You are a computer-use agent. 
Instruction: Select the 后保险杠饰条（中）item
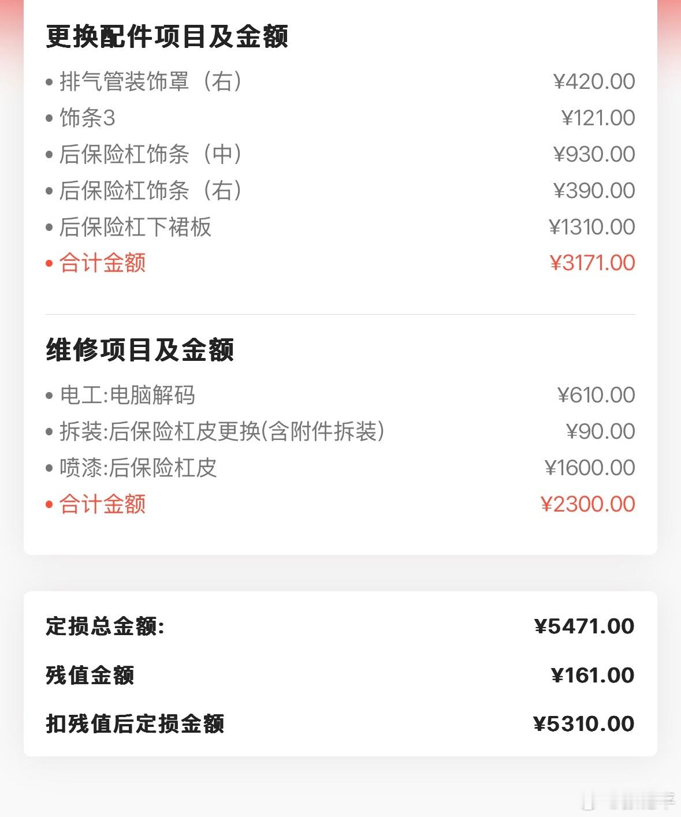[x=152, y=154]
